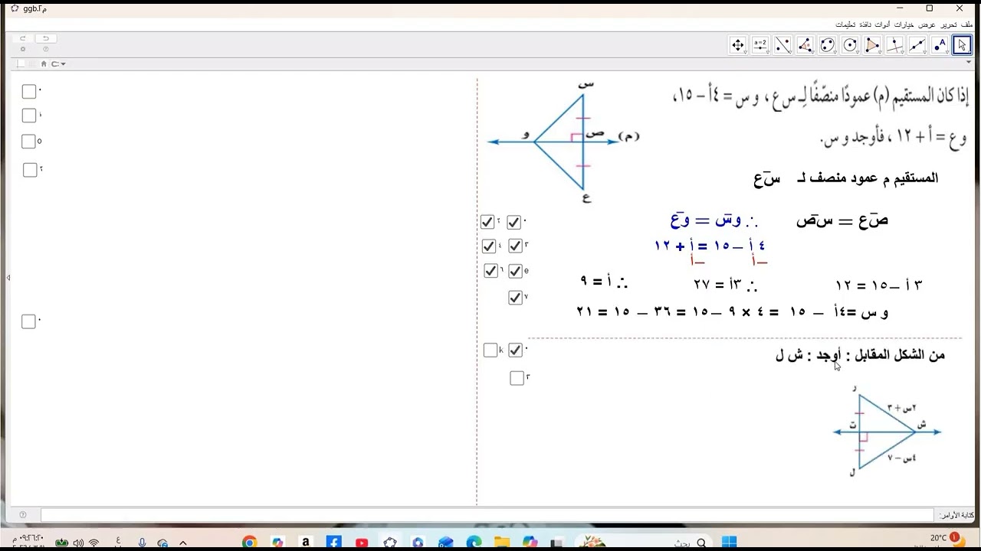Select the Perpendicular Line tool

coord(894,45)
